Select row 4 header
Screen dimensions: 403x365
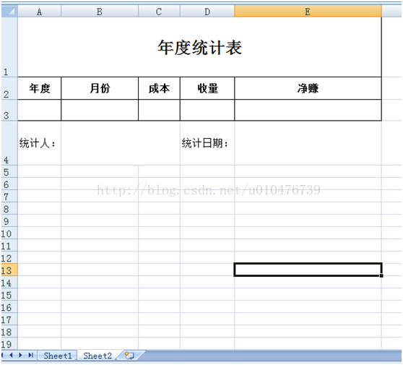pos(9,143)
